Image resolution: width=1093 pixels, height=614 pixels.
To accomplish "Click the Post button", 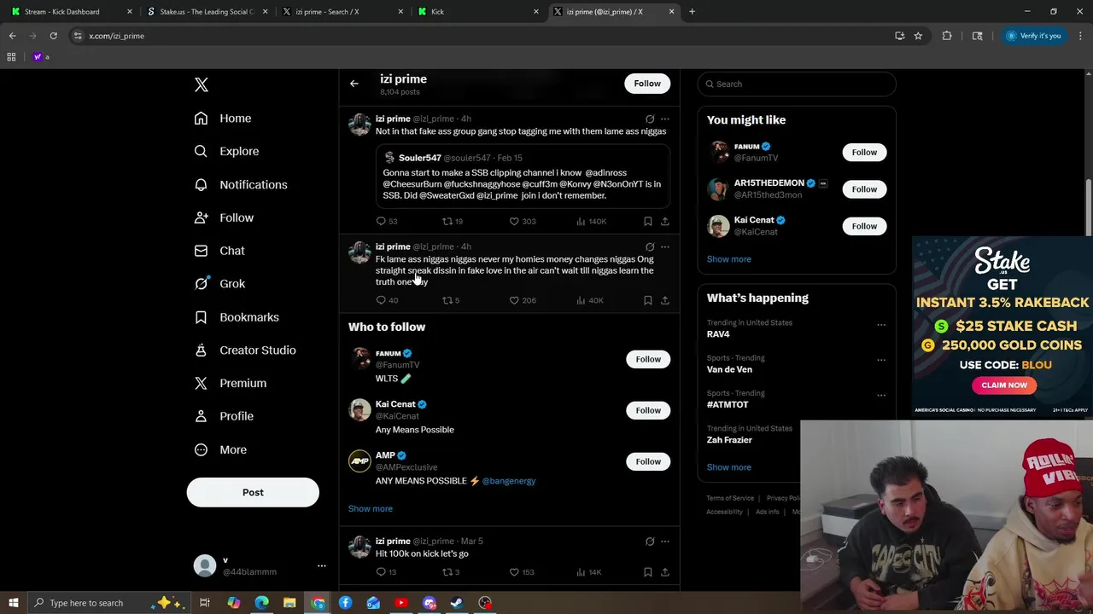I will point(253,492).
